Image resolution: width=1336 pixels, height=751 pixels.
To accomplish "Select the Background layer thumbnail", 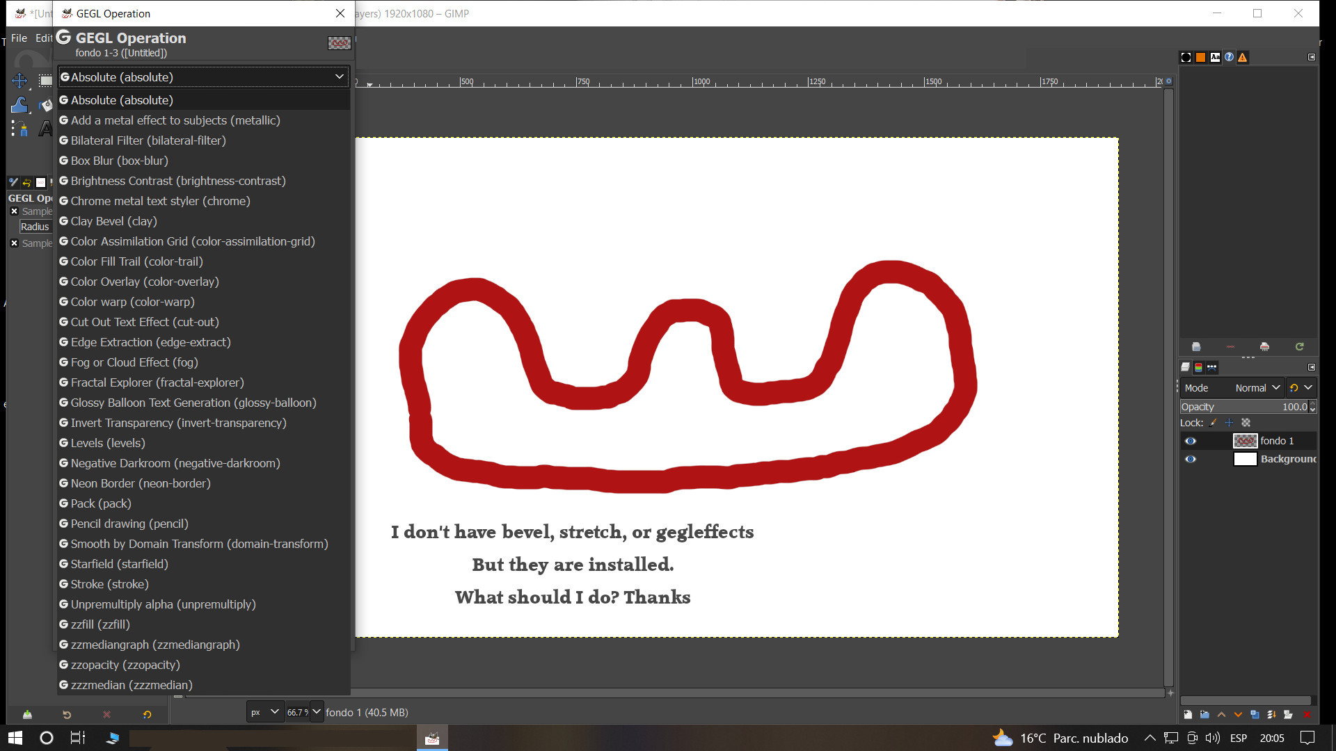I will click(x=1245, y=459).
